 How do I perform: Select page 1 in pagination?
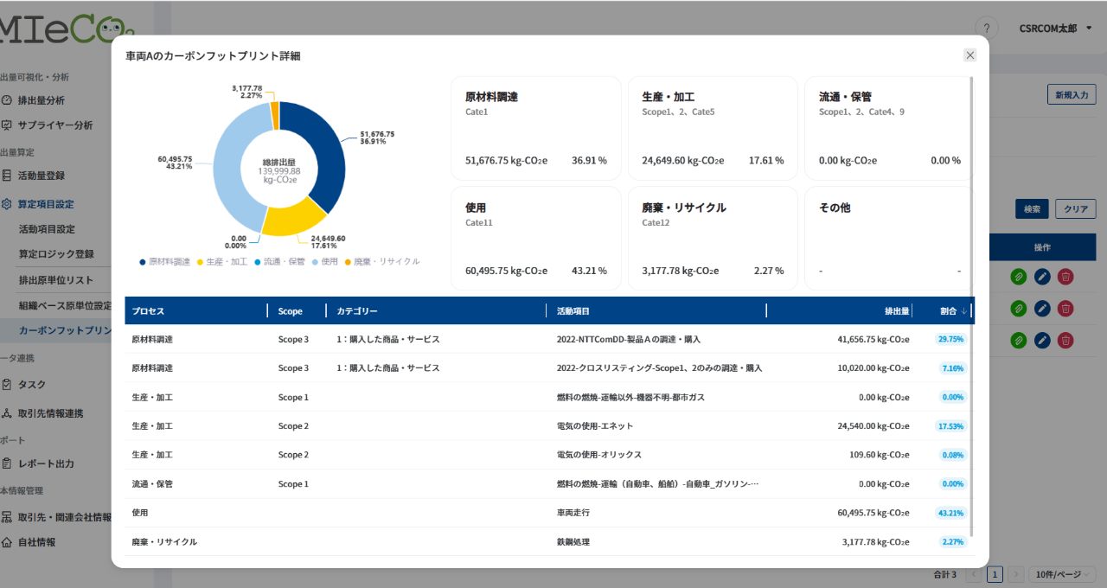coord(995,574)
